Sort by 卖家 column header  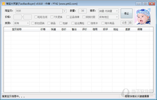(130, 29)
